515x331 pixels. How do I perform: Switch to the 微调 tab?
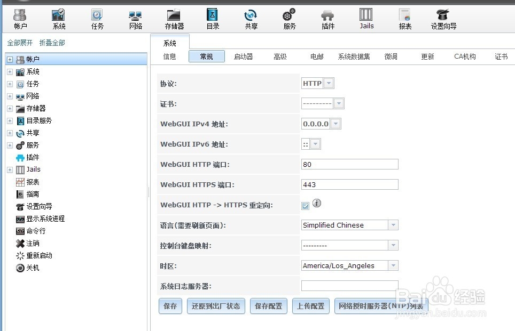[391, 56]
